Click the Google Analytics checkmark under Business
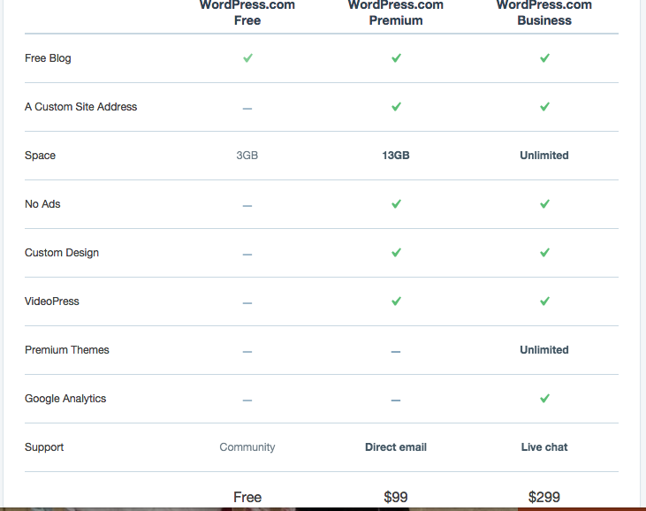646x511 pixels. coord(544,399)
